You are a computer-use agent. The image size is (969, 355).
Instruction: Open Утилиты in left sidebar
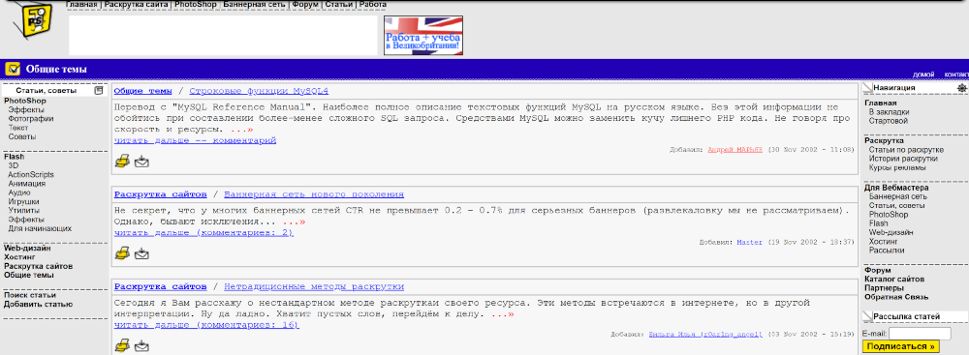pyautogui.click(x=24, y=211)
